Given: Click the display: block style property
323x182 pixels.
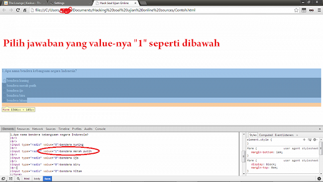Looking at the screenshot, I should (263, 164).
